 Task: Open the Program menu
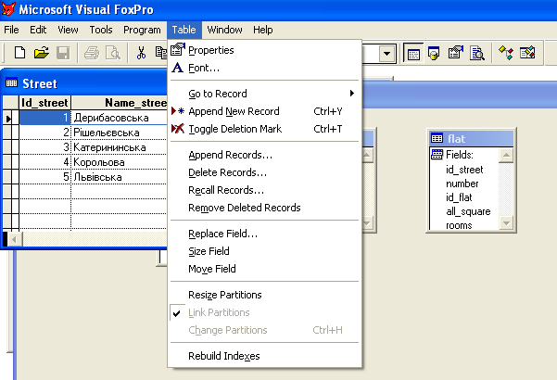[x=142, y=30]
